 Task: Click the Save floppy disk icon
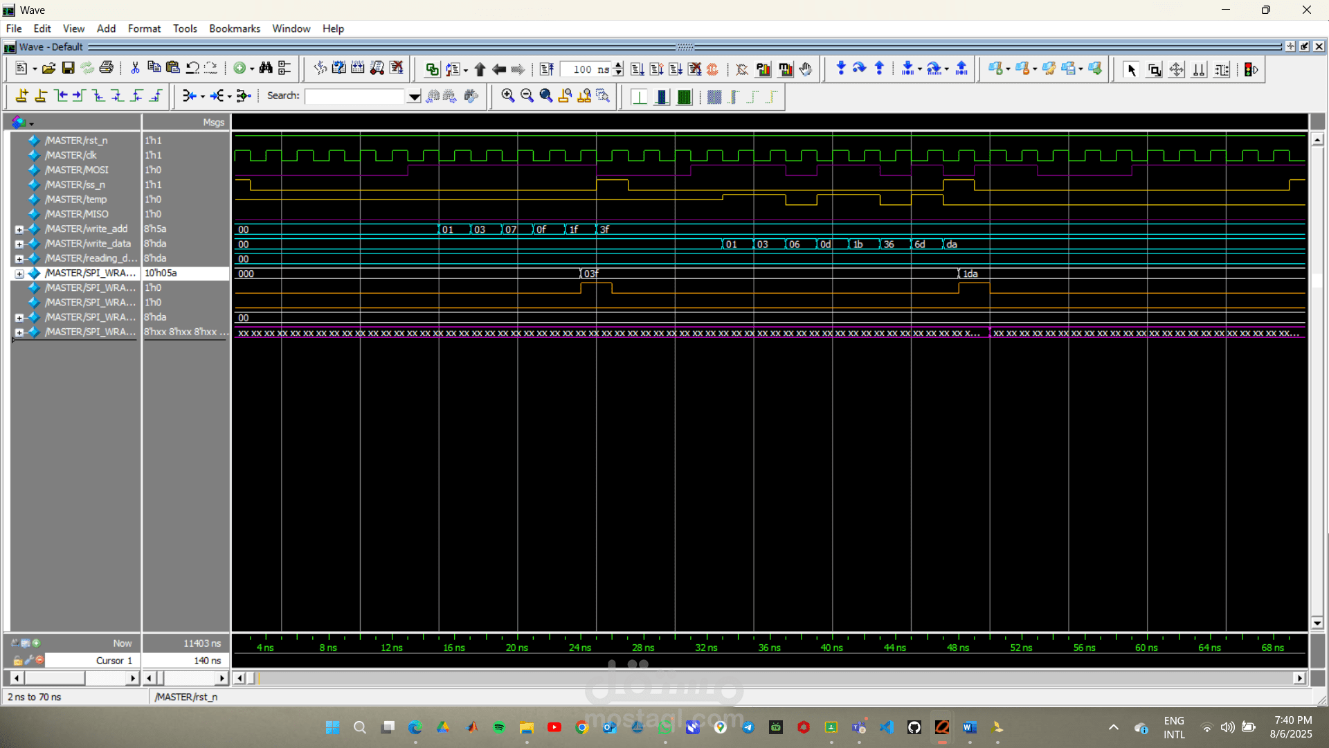coord(68,69)
